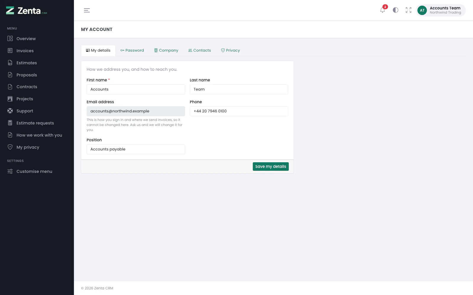Click the Estimates sidebar icon
This screenshot has width=473, height=295.
(x=10, y=63)
